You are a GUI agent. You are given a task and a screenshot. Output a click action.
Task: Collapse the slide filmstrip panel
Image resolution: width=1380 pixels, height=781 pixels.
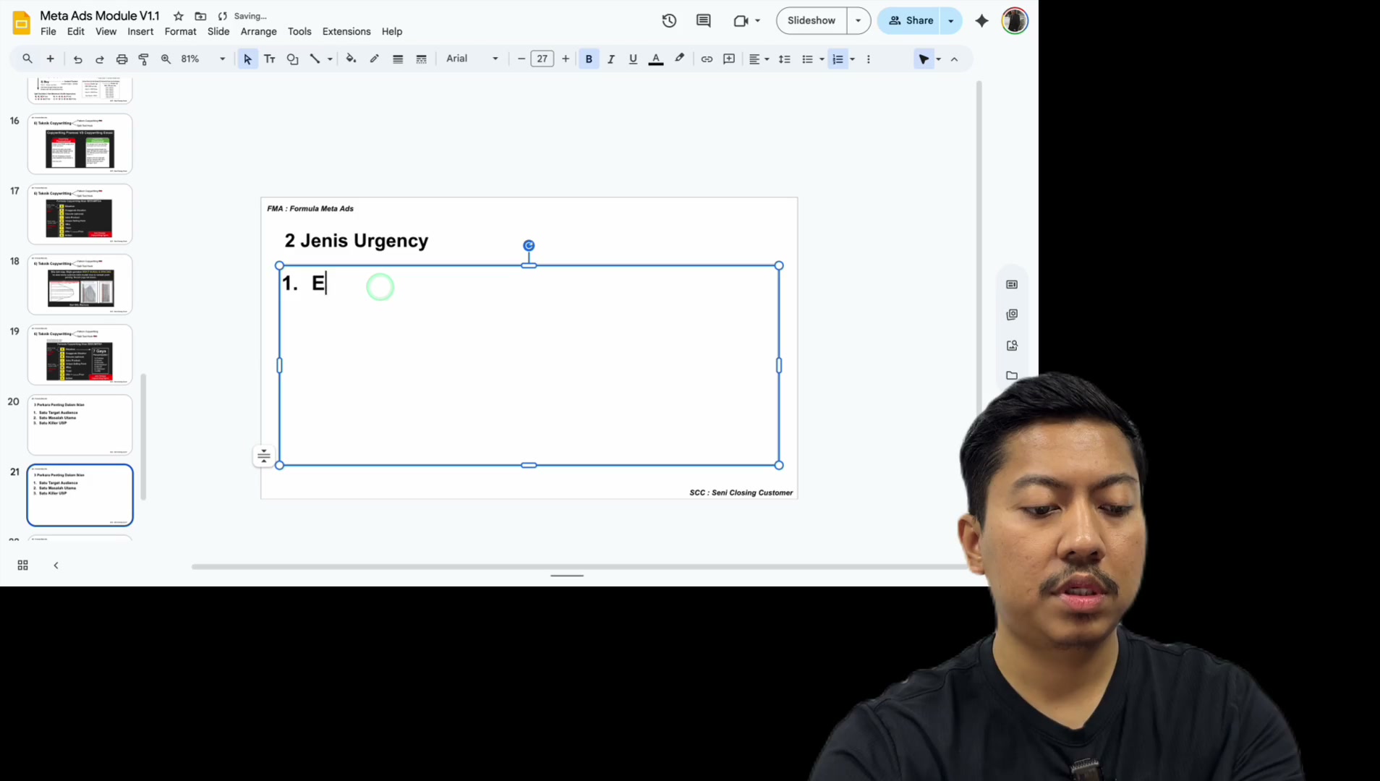coord(56,566)
